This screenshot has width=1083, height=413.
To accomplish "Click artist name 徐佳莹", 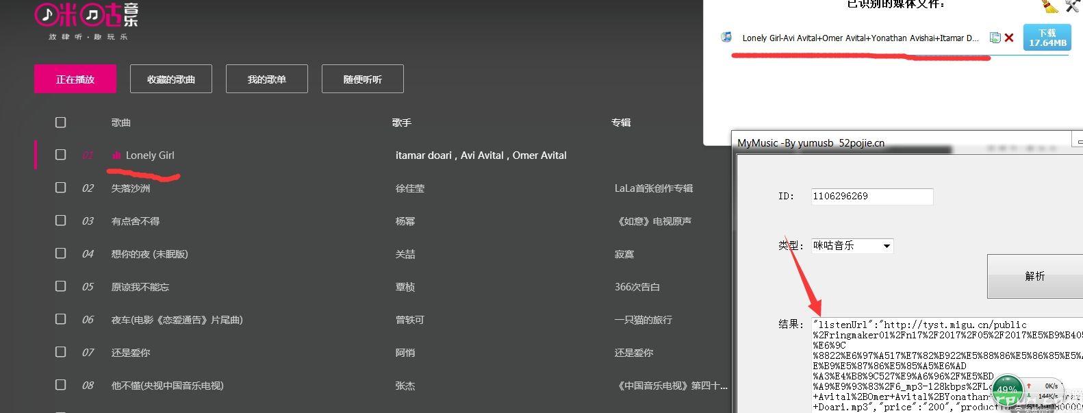I will click(410, 188).
